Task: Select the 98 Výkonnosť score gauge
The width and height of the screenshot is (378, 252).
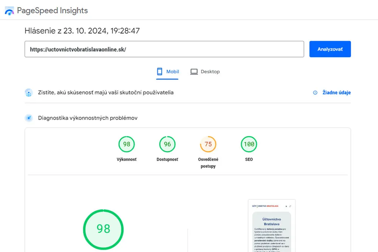Action: 127,144
